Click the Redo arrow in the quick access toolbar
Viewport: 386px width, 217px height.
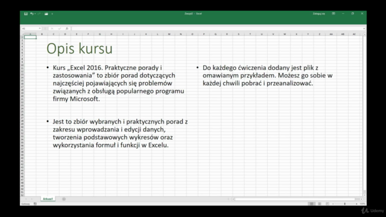click(x=39, y=14)
